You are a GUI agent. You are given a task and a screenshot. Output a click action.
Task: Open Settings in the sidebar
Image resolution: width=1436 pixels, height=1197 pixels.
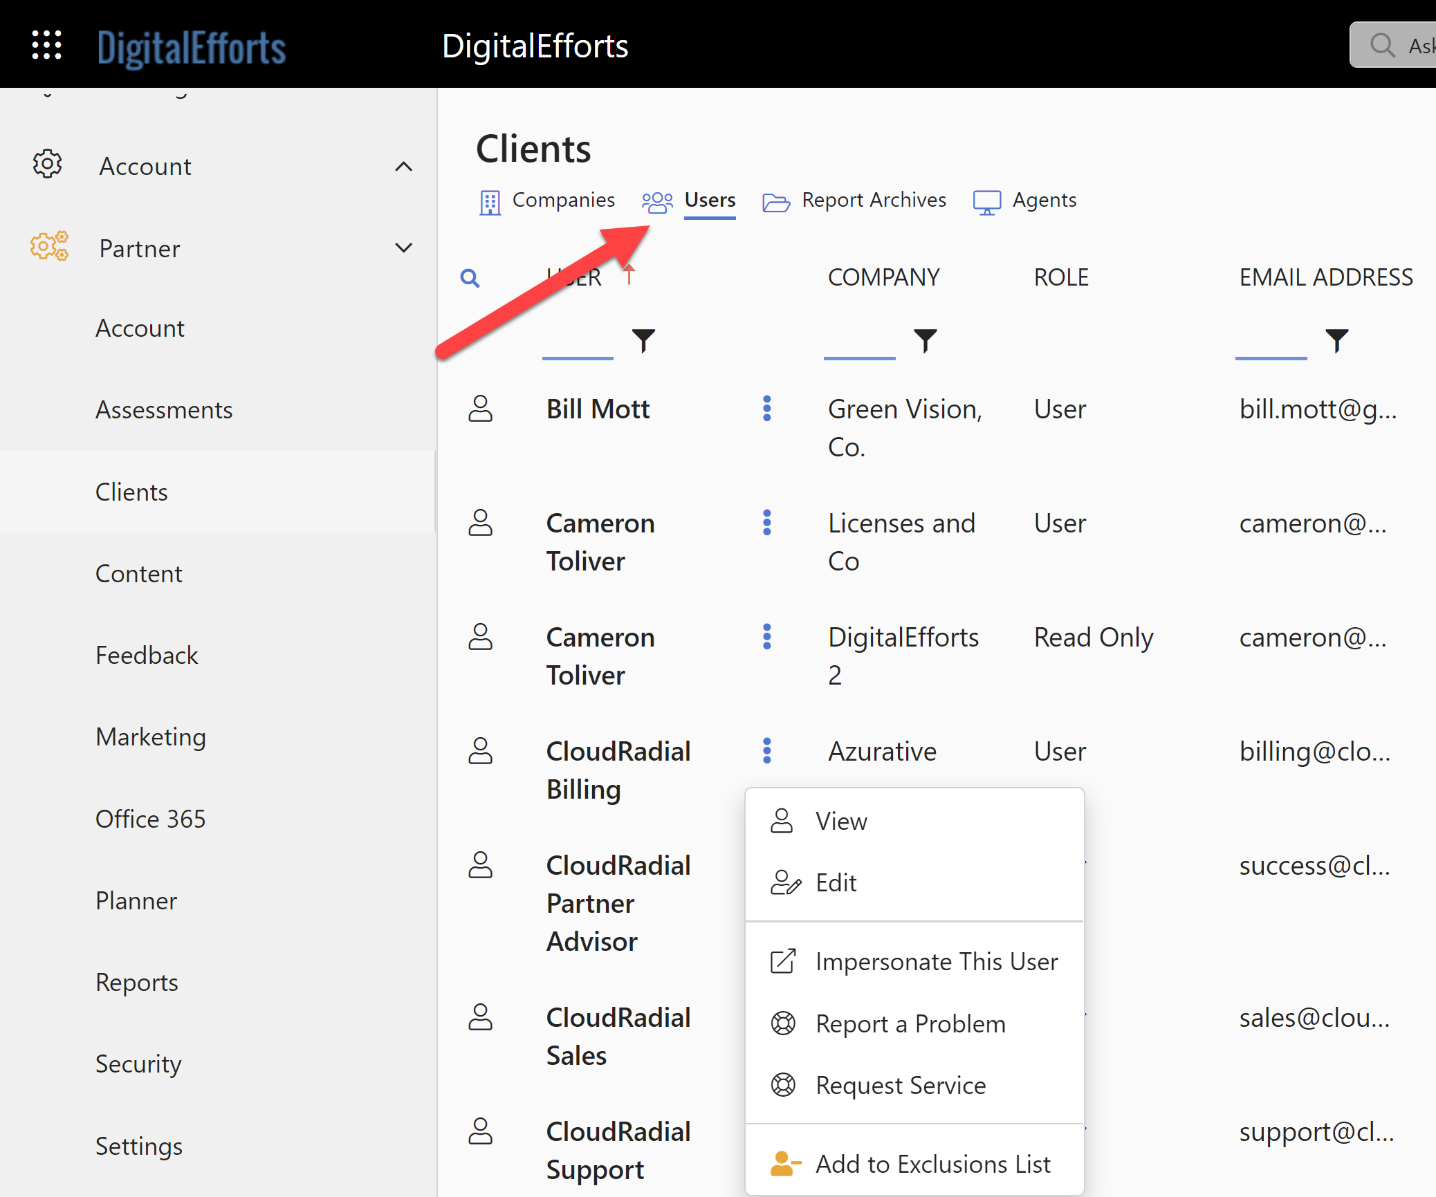tap(139, 1146)
